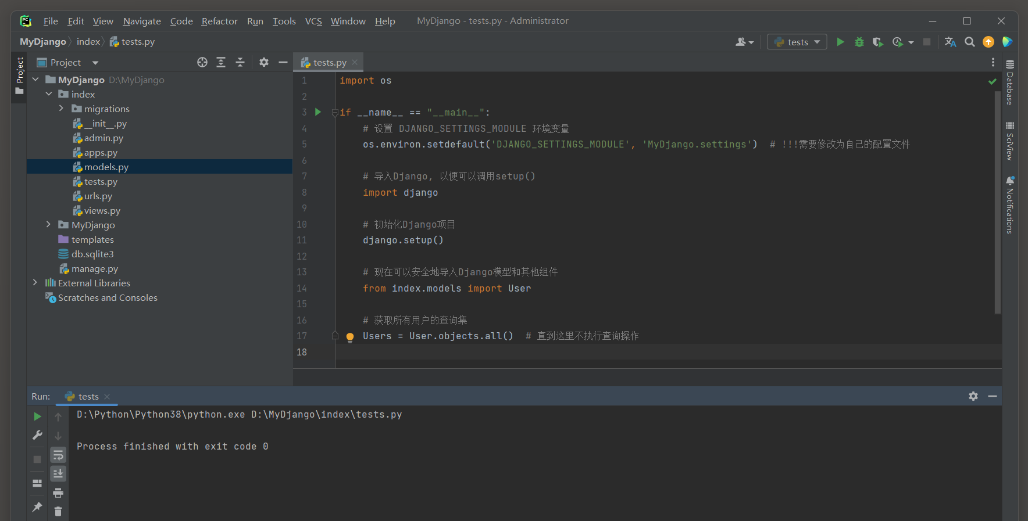Restore layout icon in Run panel
Image resolution: width=1028 pixels, height=521 pixels.
point(37,483)
